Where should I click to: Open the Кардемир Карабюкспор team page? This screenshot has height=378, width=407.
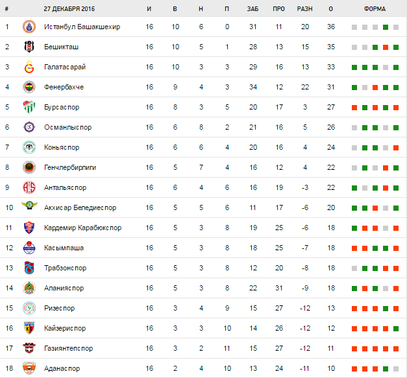[82, 228]
